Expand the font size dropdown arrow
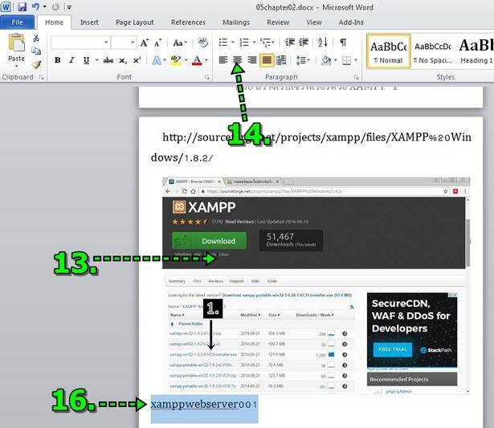The width and height of the screenshot is (494, 428). pos(133,43)
